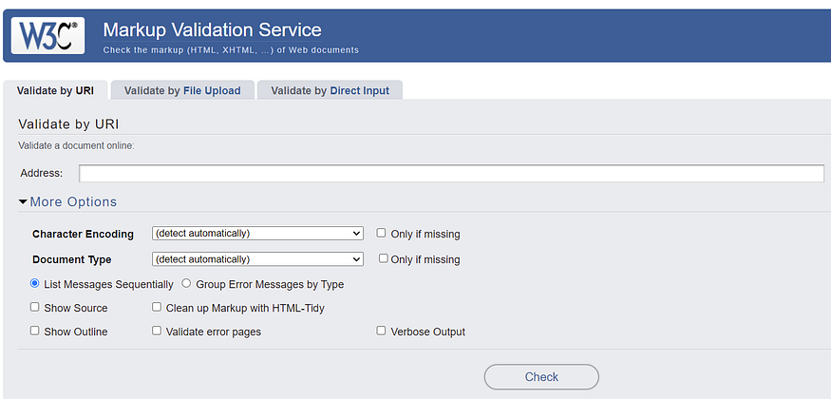Check the Validate error pages option
The width and height of the screenshot is (831, 399).
[158, 332]
